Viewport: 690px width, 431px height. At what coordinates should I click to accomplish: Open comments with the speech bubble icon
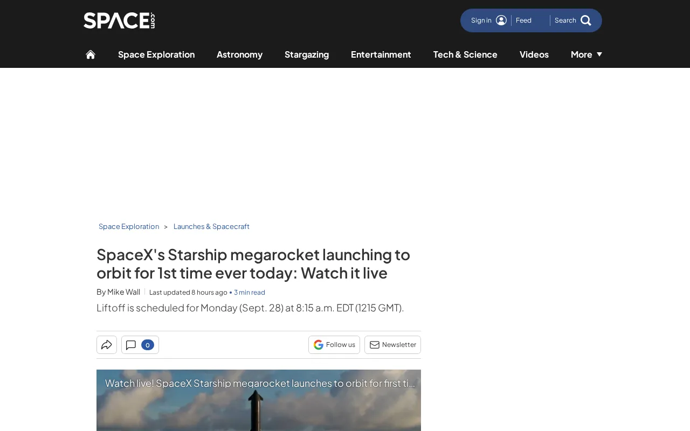(131, 345)
